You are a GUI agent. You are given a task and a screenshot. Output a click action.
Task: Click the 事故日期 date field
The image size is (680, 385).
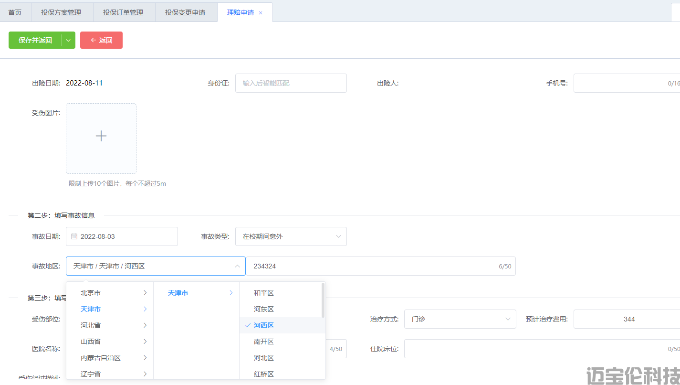click(x=122, y=236)
